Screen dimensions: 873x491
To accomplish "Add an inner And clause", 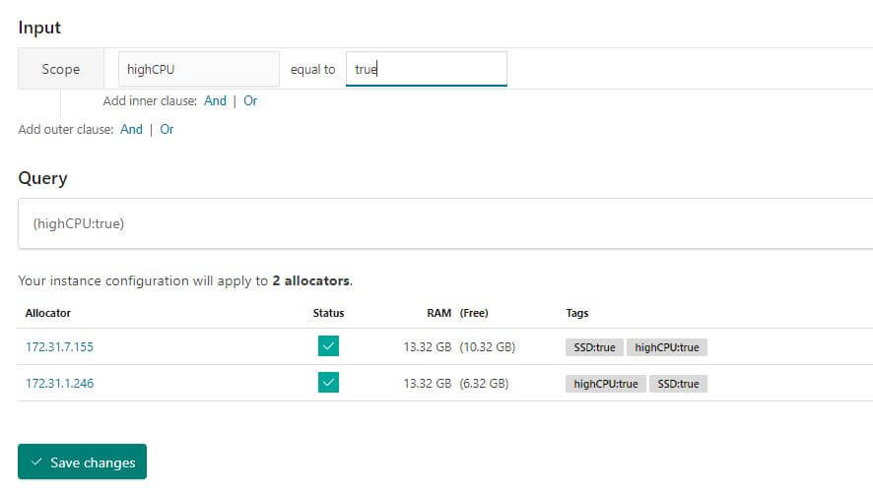I will click(x=215, y=100).
